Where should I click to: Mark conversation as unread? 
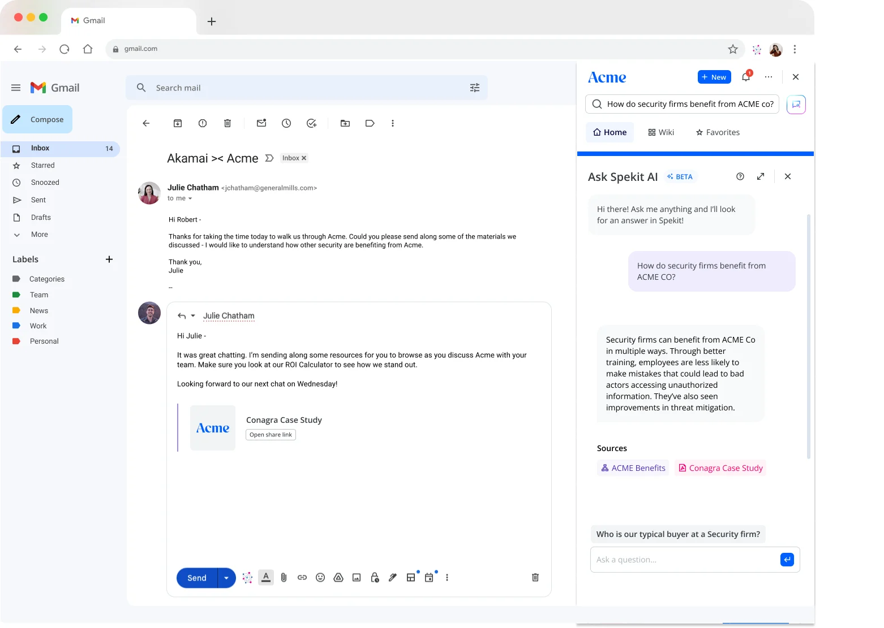[261, 123]
